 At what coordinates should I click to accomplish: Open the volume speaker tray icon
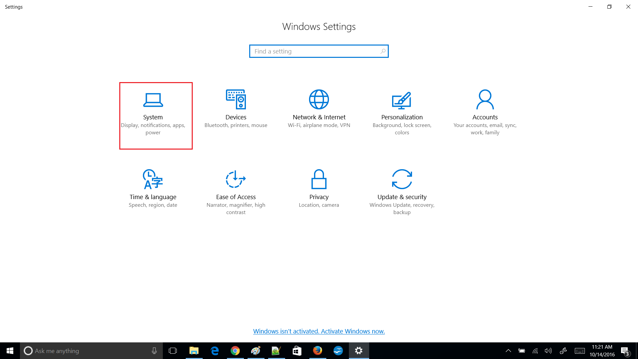tap(548, 351)
